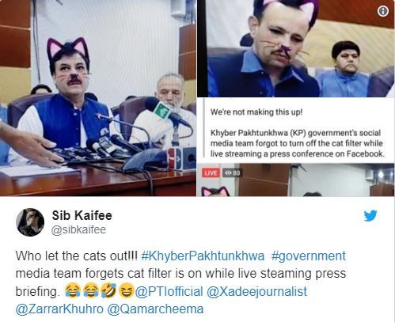Click the info icon on the image corner

point(383,11)
